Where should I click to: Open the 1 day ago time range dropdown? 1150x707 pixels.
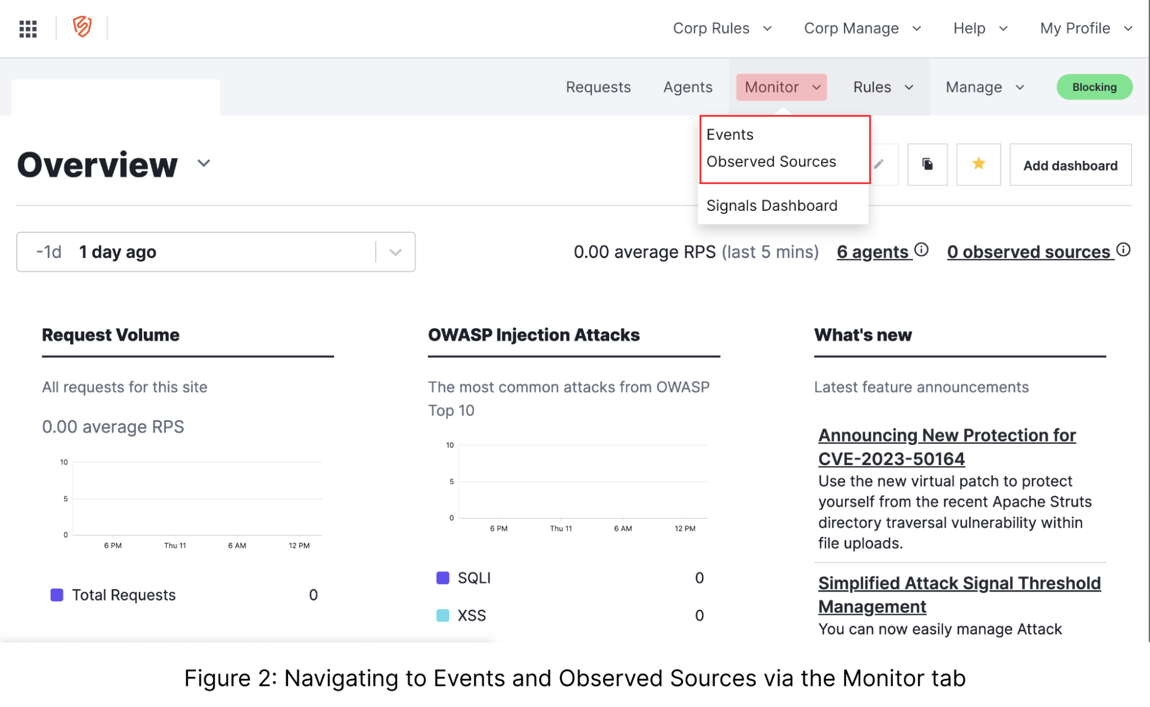point(395,252)
